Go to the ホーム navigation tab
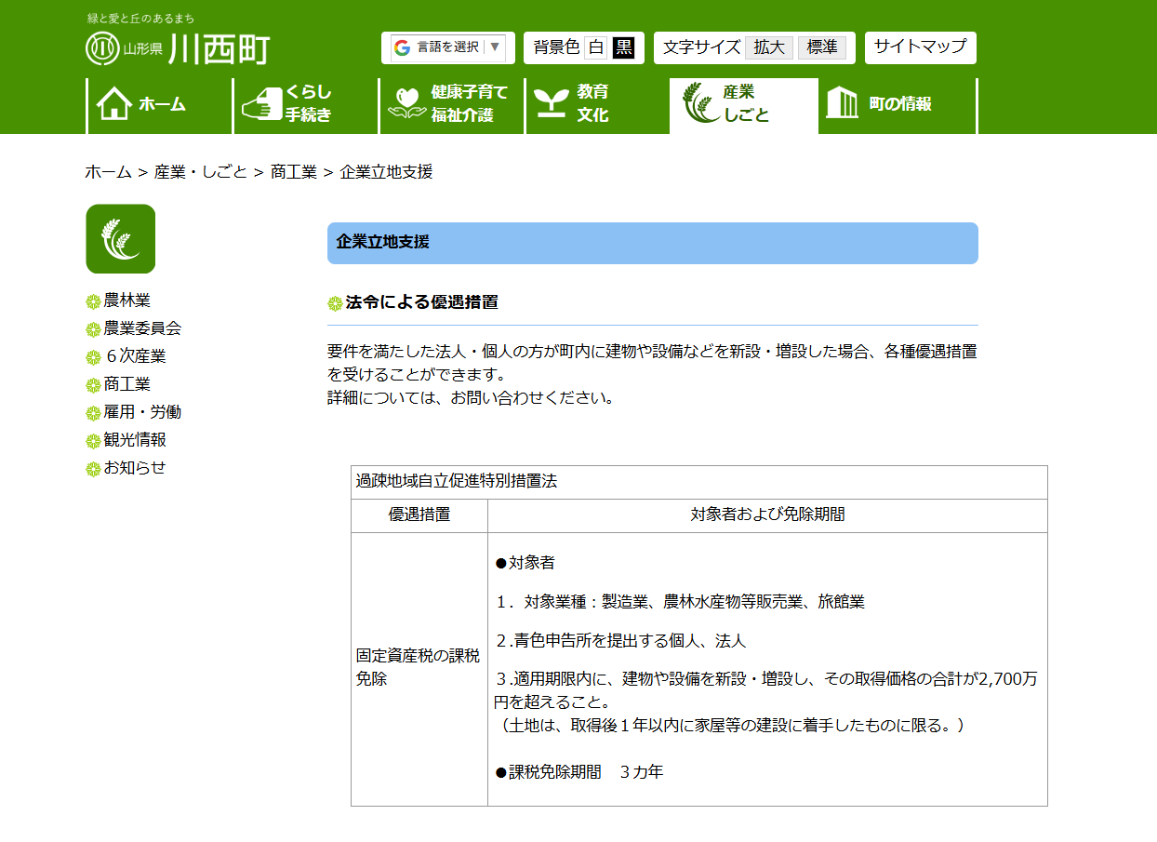This screenshot has width=1157, height=842. click(x=160, y=106)
